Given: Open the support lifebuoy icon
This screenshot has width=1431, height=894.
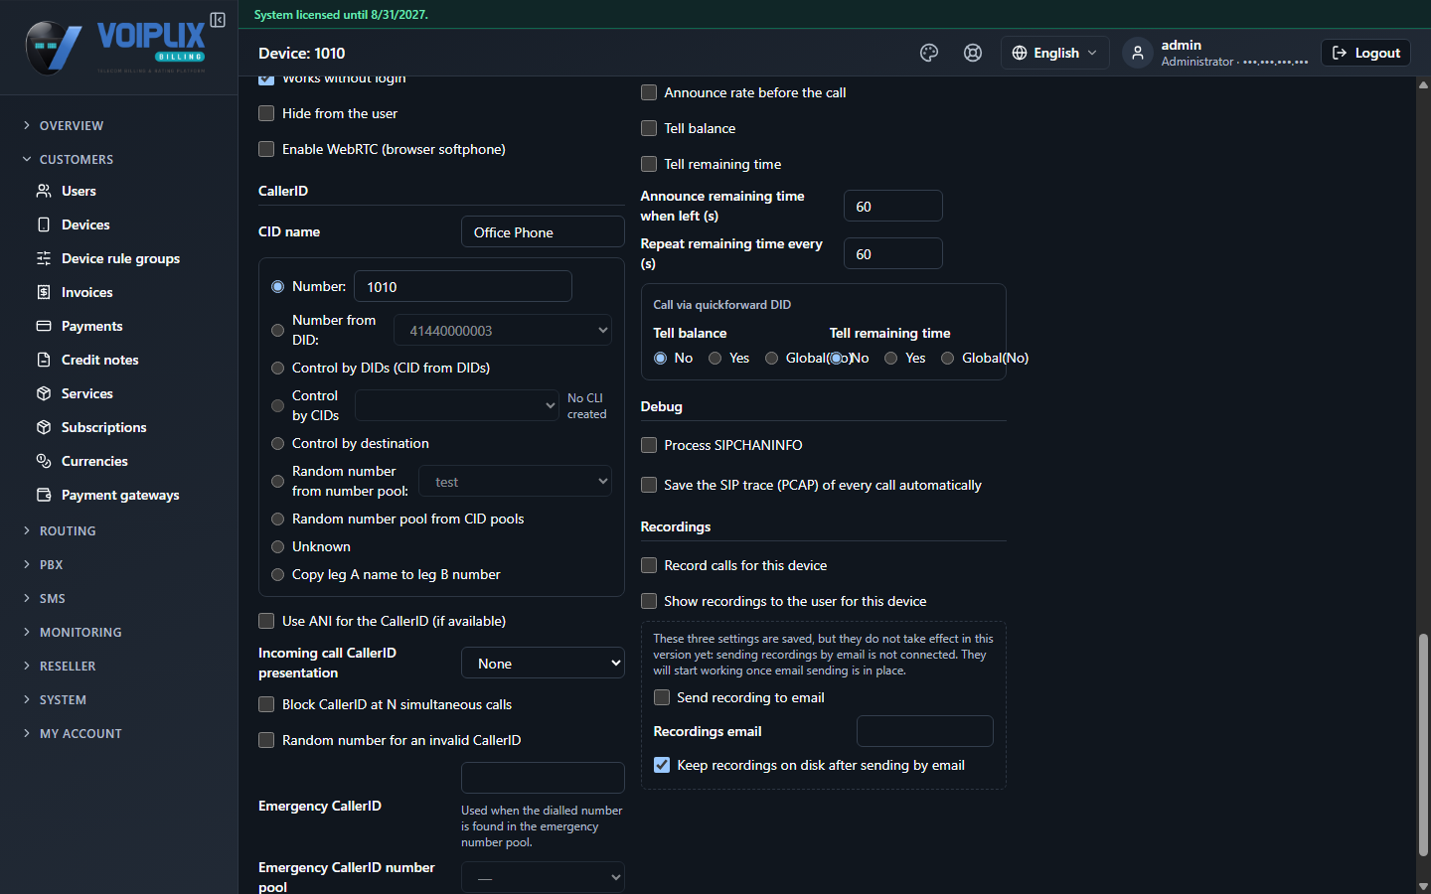Looking at the screenshot, I should tap(973, 53).
